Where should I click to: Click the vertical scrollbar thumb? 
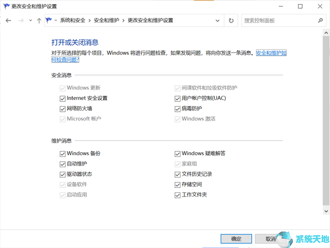pyautogui.click(x=326, y=121)
